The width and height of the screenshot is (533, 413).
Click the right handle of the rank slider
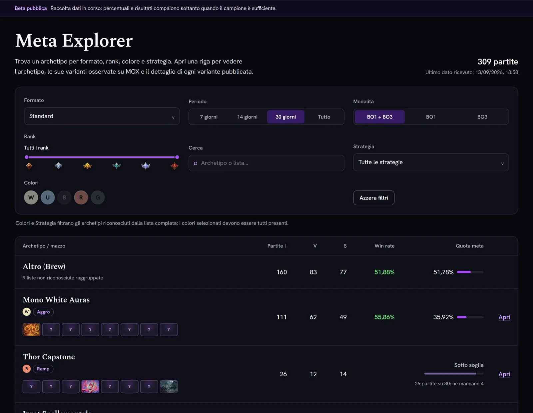tap(177, 157)
